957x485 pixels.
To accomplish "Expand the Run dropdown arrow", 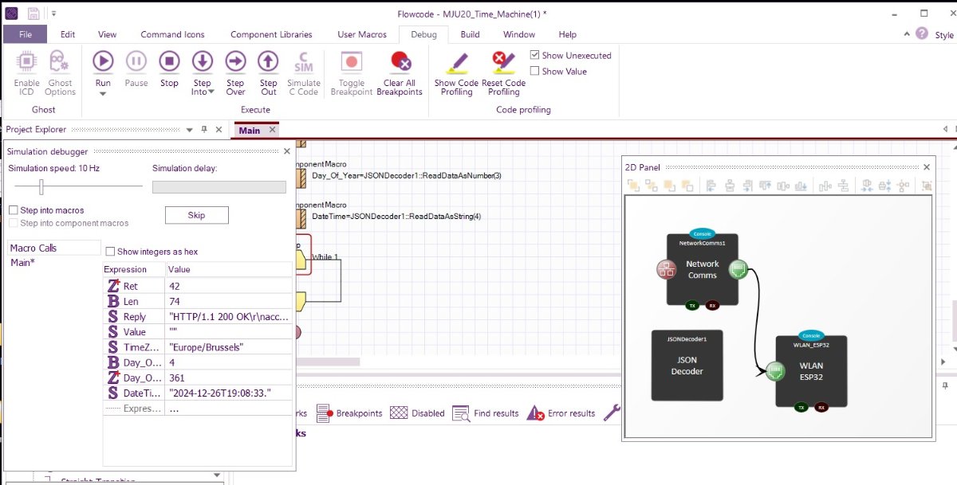I will [103, 93].
